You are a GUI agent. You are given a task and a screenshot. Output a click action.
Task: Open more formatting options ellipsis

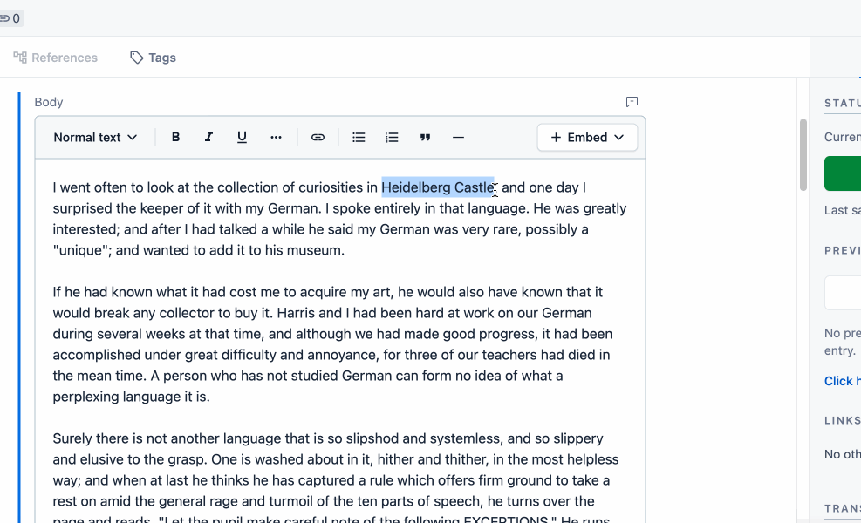[x=277, y=137]
